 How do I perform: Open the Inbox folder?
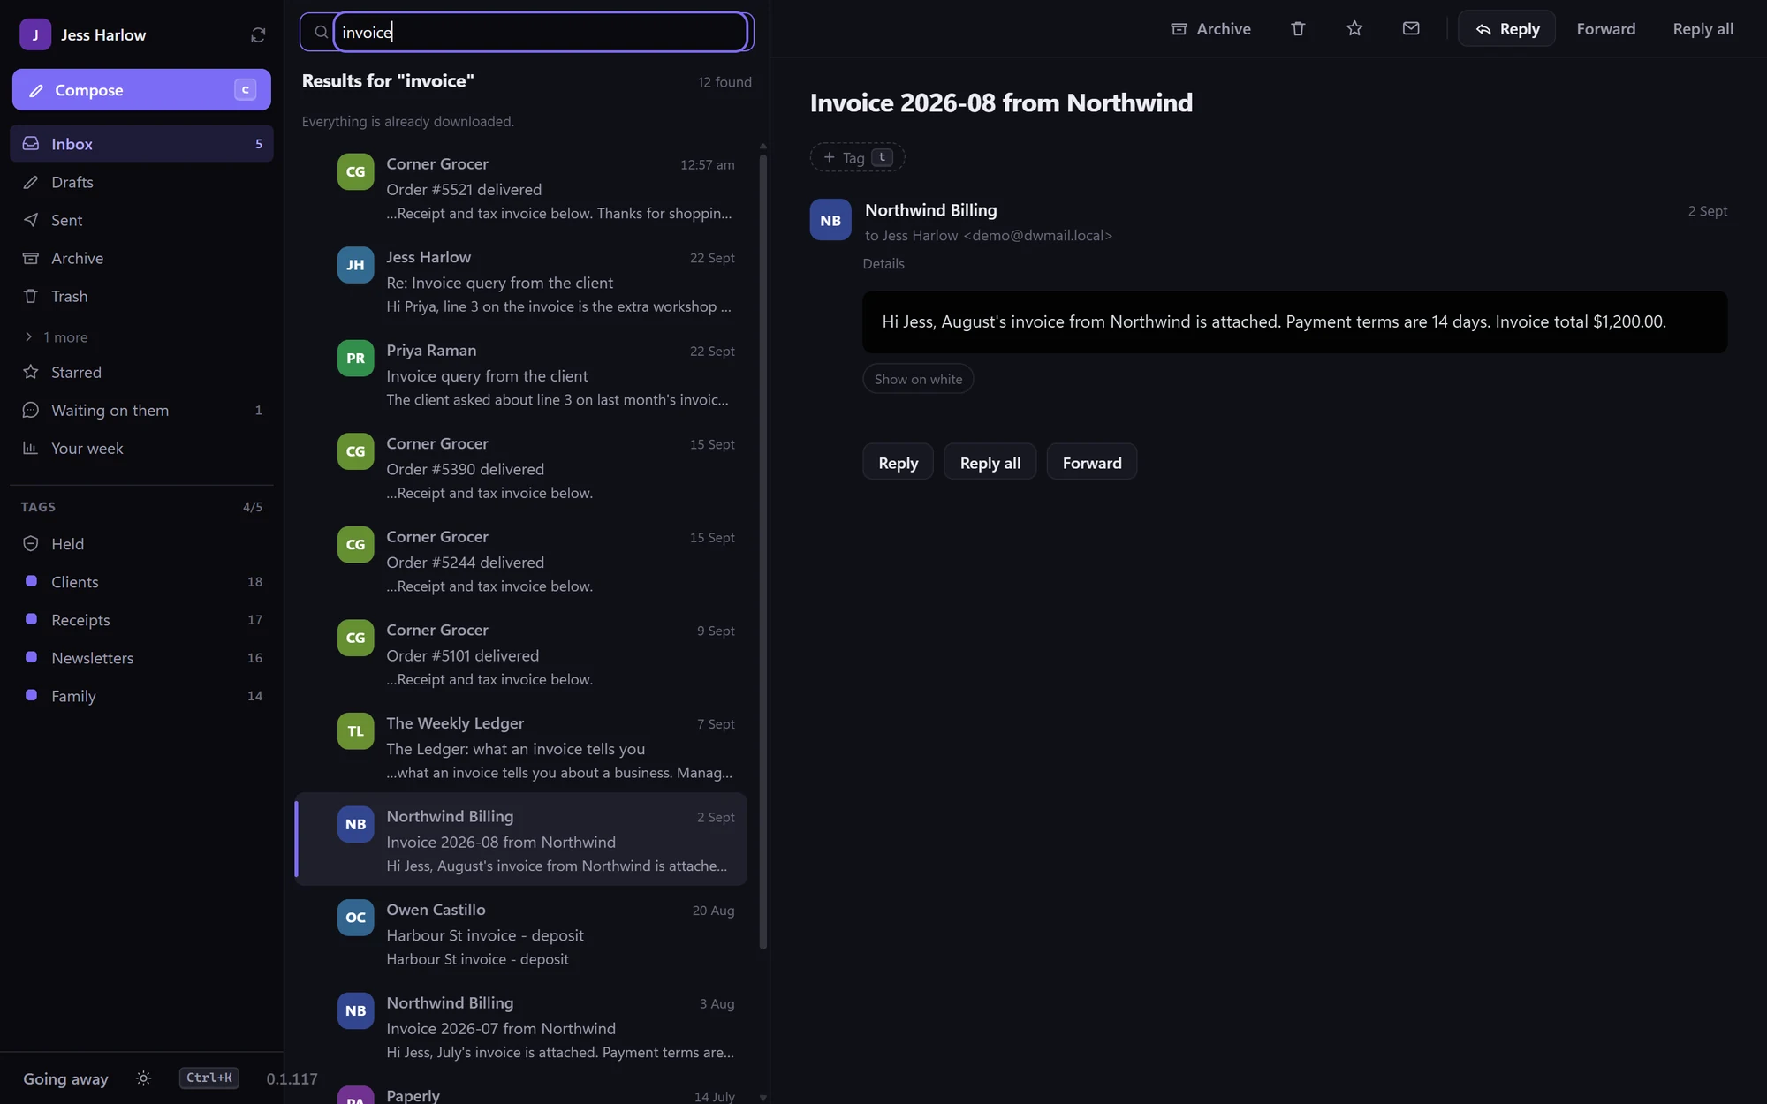click(x=141, y=143)
